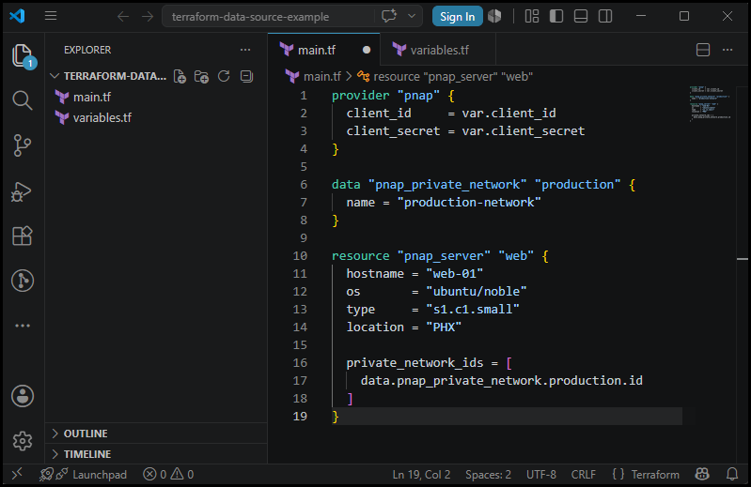Image resolution: width=751 pixels, height=487 pixels.
Task: Open the Accounts menu icon
Action: point(22,396)
